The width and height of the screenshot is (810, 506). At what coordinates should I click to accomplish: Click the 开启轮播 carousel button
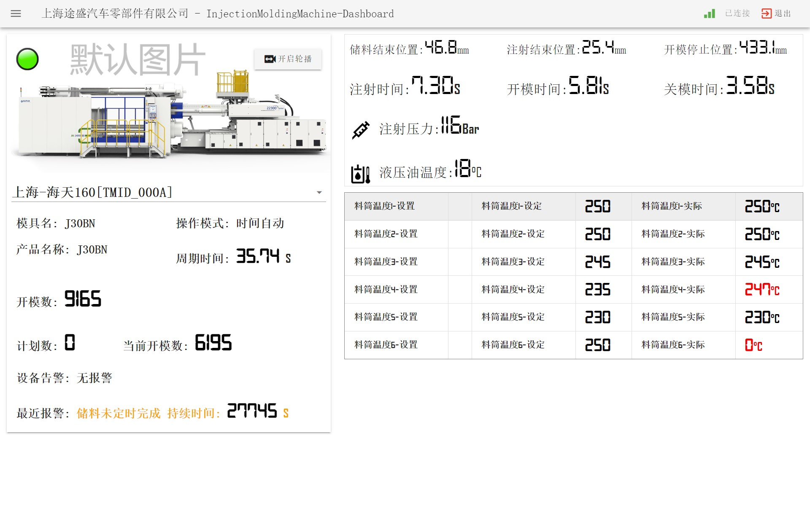tap(288, 59)
